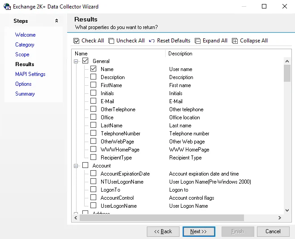This screenshot has width=295, height=239.
Task: Click the Check All label
Action: [x=93, y=41]
